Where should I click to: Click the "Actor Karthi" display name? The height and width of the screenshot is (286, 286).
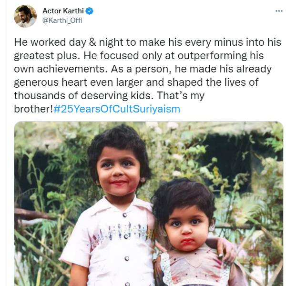coord(63,10)
